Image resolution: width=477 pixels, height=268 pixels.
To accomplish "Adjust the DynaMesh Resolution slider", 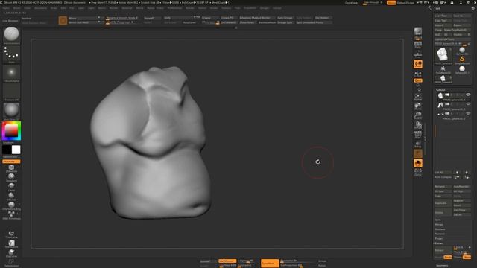I will 297,261.
